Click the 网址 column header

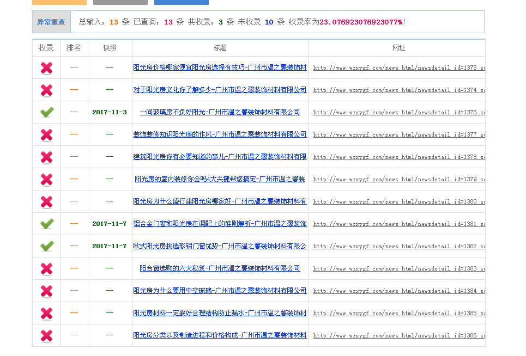(398, 48)
